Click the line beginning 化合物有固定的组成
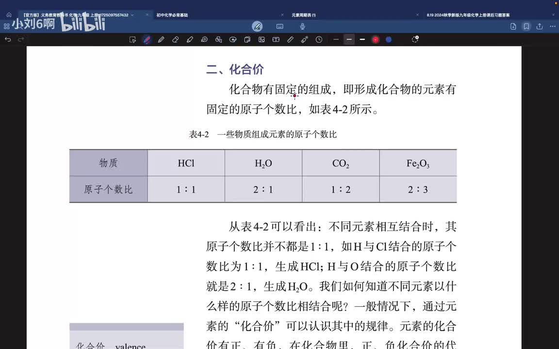Image resolution: width=559 pixels, height=349 pixels. click(342, 89)
